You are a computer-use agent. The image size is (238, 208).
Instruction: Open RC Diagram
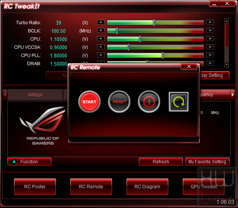coord(147,187)
